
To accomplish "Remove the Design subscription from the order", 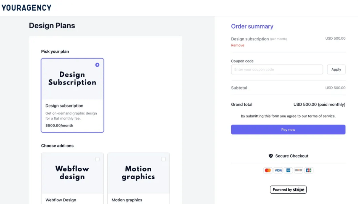I will [x=237, y=45].
